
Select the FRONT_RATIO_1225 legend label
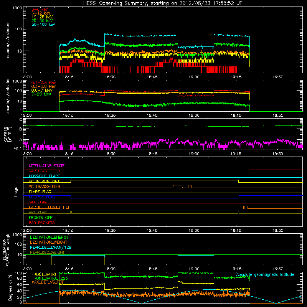(50, 278)
